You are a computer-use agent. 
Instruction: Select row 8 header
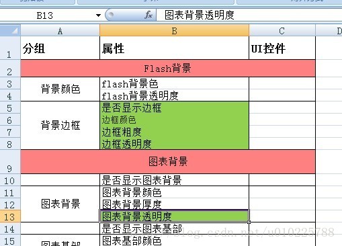click(10, 144)
